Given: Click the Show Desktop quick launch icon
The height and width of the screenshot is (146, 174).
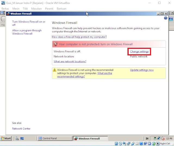Looking at the screenshot, I should pyautogui.click(x=22, y=138).
